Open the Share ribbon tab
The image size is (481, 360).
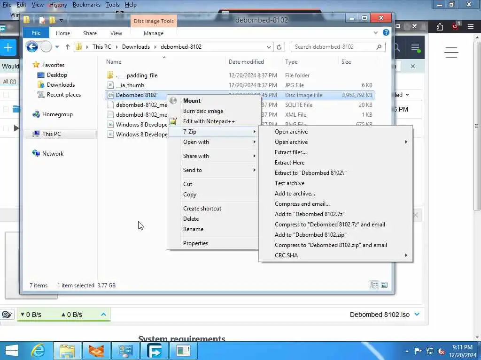[x=90, y=33]
